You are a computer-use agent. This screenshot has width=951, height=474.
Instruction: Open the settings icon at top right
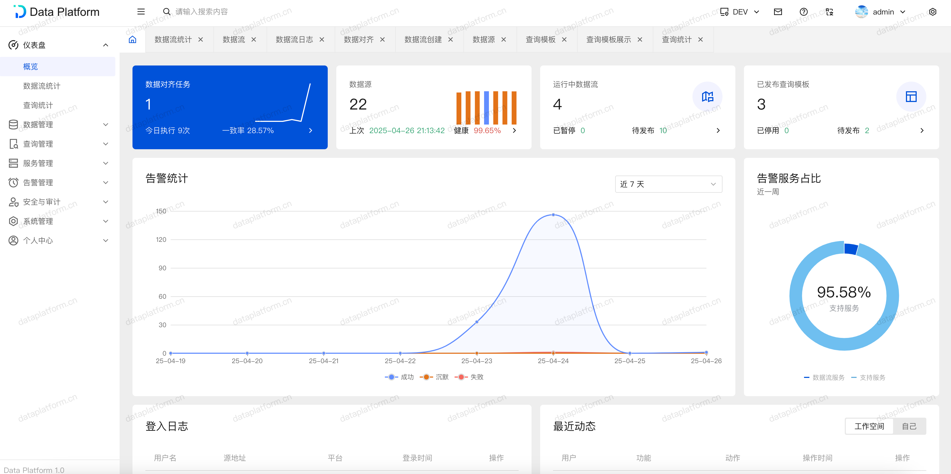932,12
